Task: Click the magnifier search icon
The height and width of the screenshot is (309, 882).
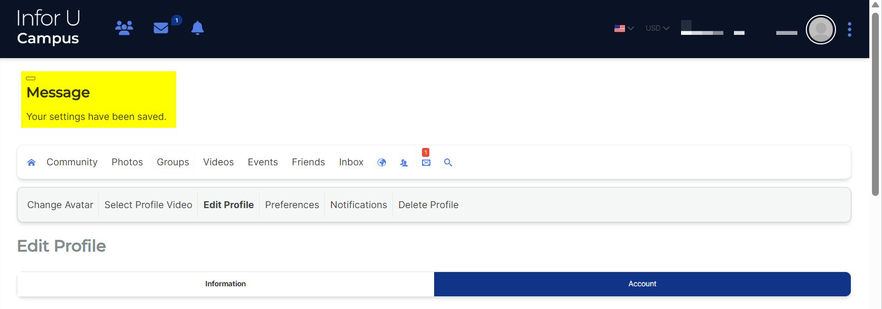Action: [448, 163]
